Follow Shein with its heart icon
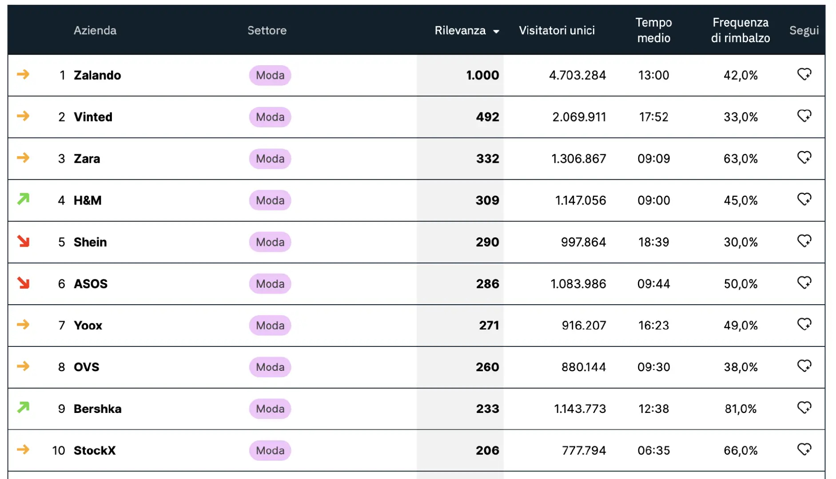Image resolution: width=836 pixels, height=479 pixels. pos(804,241)
